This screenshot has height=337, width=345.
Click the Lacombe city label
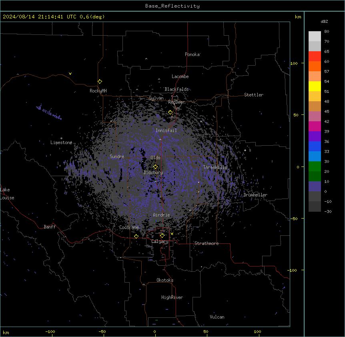pos(180,76)
